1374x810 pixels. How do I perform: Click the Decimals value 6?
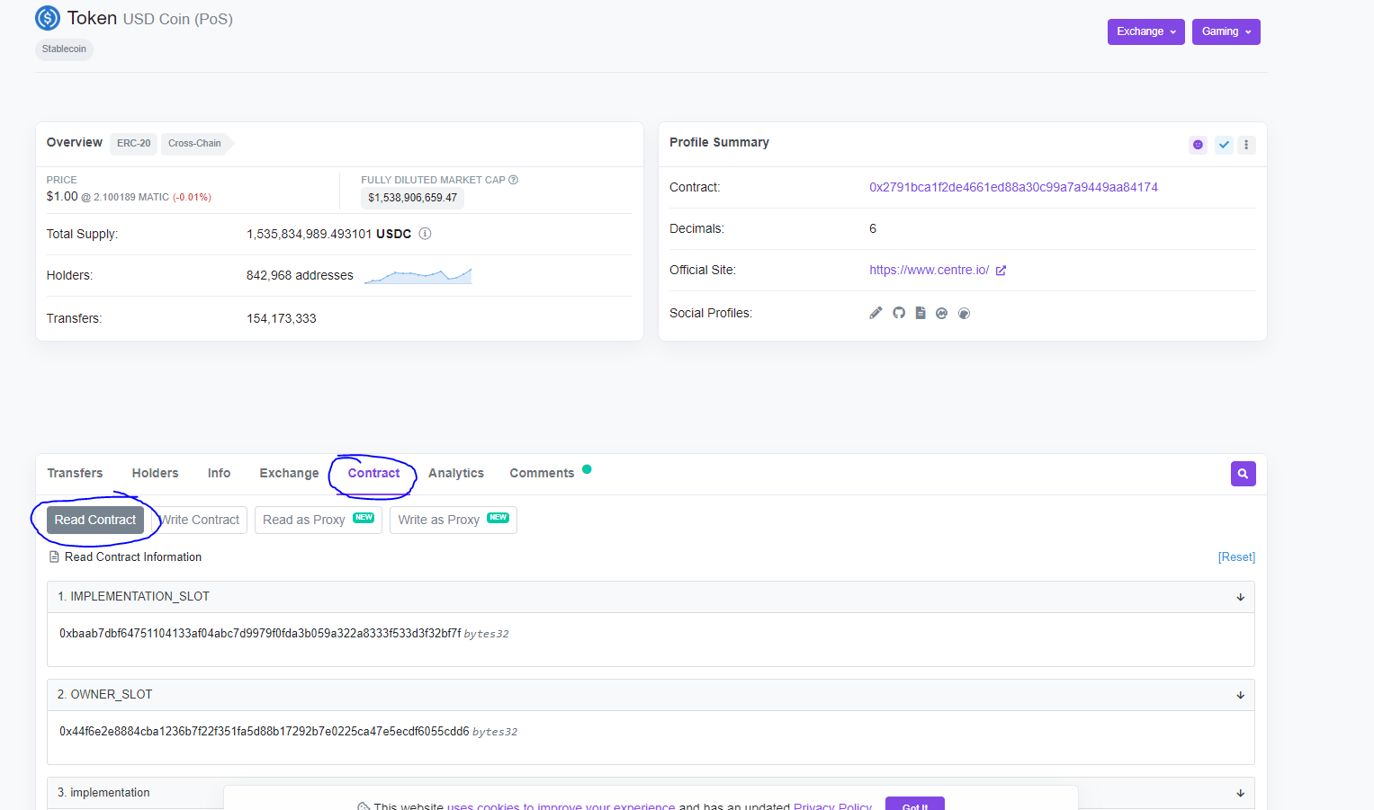pyautogui.click(x=873, y=228)
